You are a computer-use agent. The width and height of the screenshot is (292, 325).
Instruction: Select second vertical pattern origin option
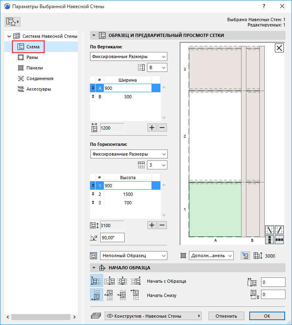click(109, 295)
